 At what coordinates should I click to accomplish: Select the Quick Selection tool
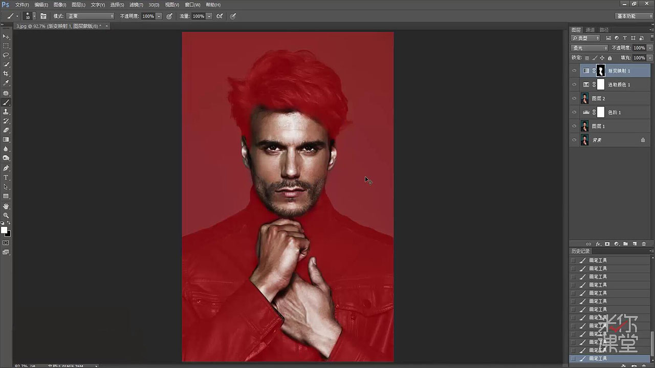pyautogui.click(x=6, y=64)
